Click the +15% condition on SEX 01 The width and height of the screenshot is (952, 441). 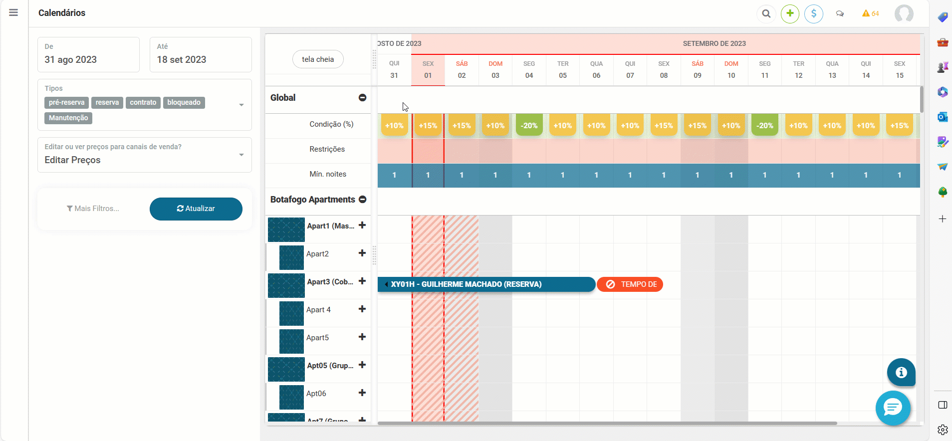pyautogui.click(x=428, y=126)
